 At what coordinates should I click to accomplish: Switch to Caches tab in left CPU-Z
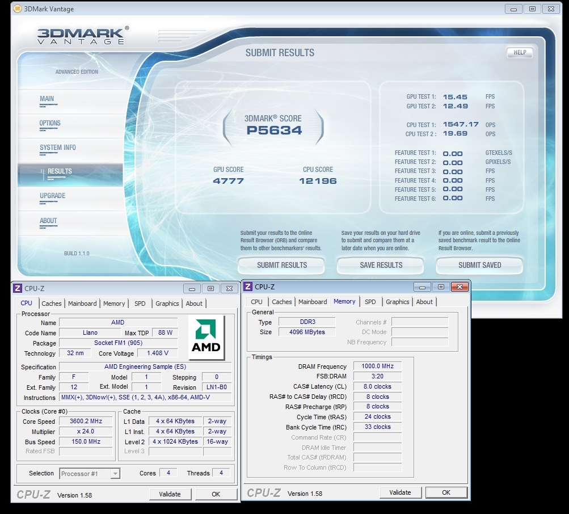coord(52,304)
